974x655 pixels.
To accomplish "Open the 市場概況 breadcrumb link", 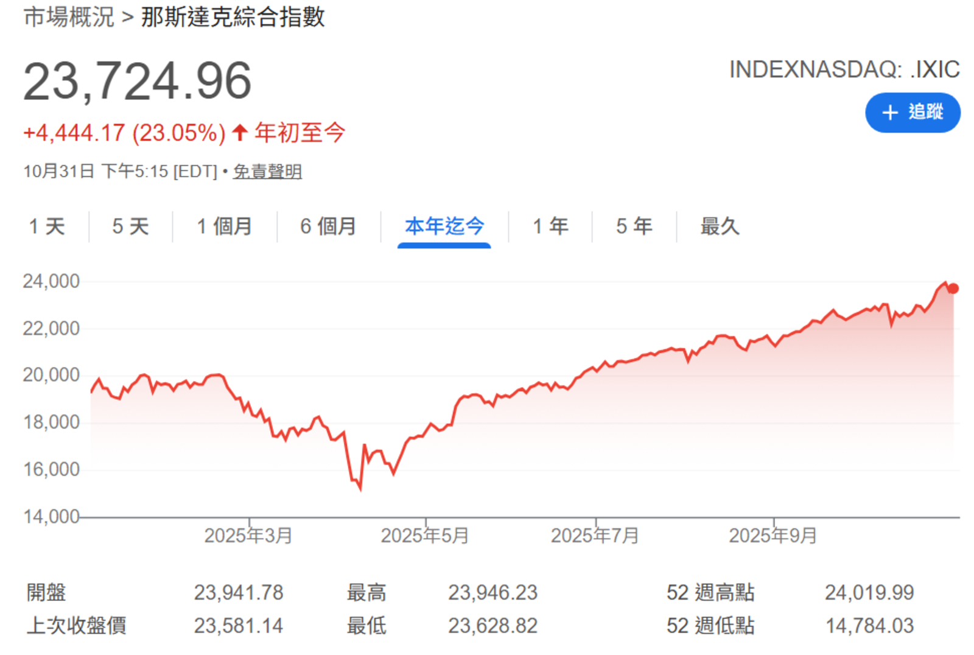I will [x=69, y=17].
